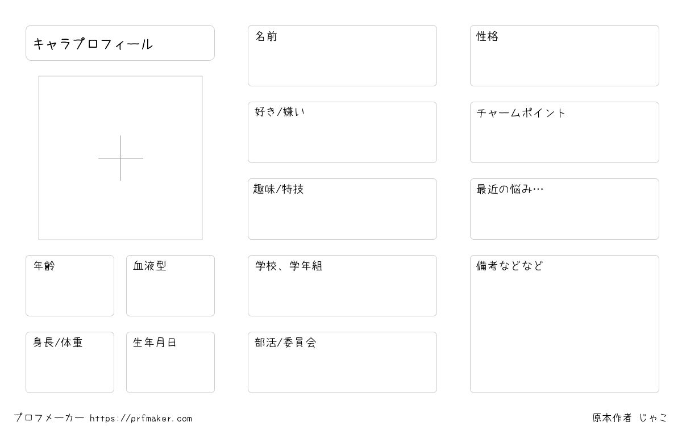Click the 生年月日 birthdate field
This screenshot has height=426, width=682.
pos(170,362)
